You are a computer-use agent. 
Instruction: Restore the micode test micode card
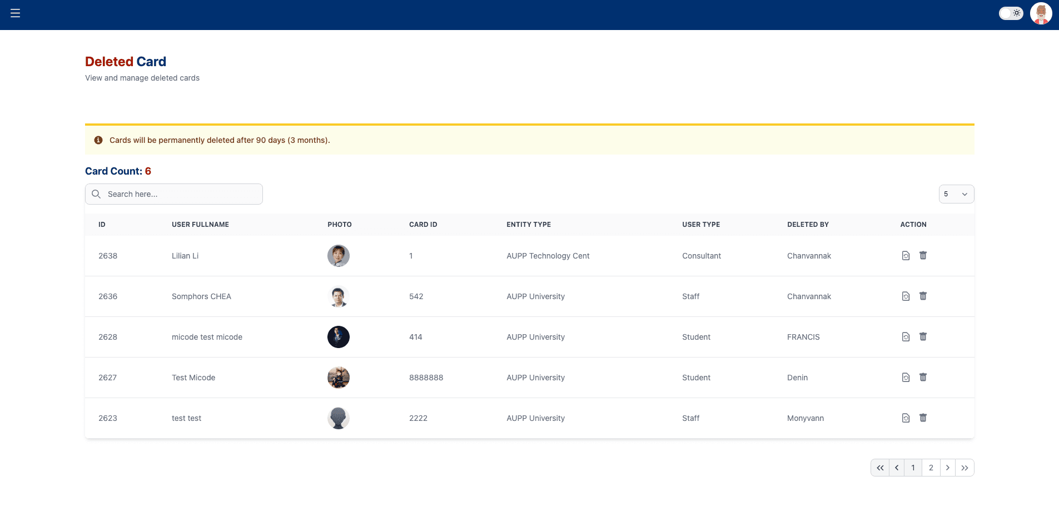(x=906, y=337)
